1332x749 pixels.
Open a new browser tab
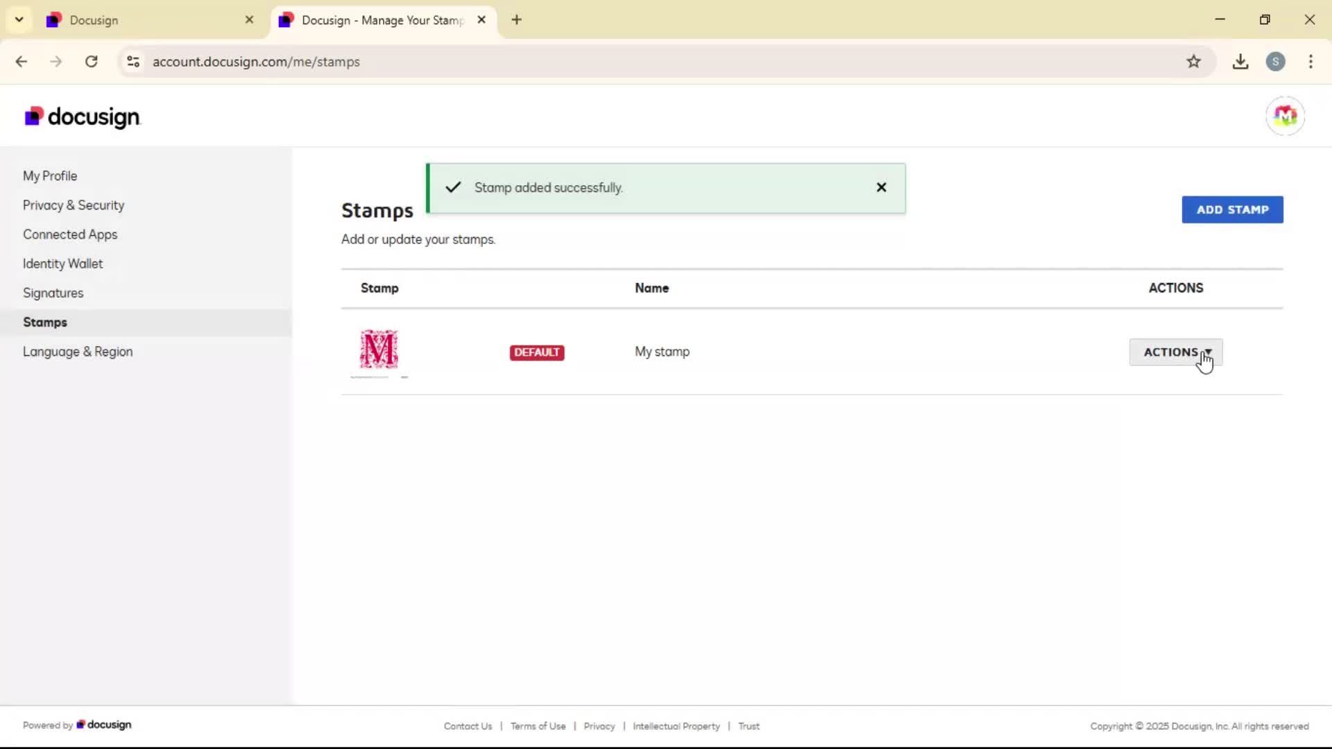click(516, 20)
